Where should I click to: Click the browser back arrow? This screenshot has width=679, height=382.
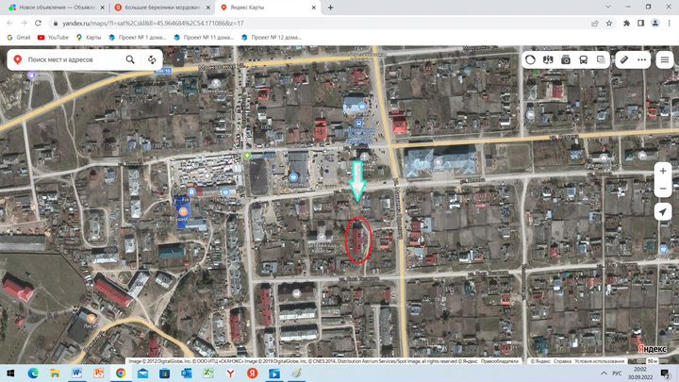point(10,23)
